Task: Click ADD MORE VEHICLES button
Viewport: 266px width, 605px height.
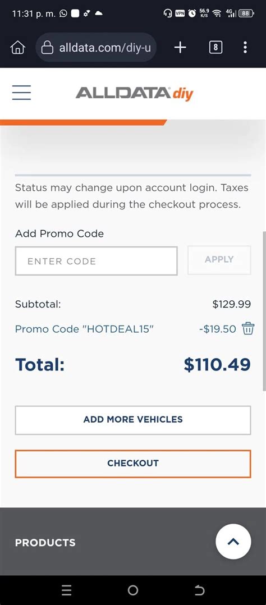Action: (x=133, y=420)
